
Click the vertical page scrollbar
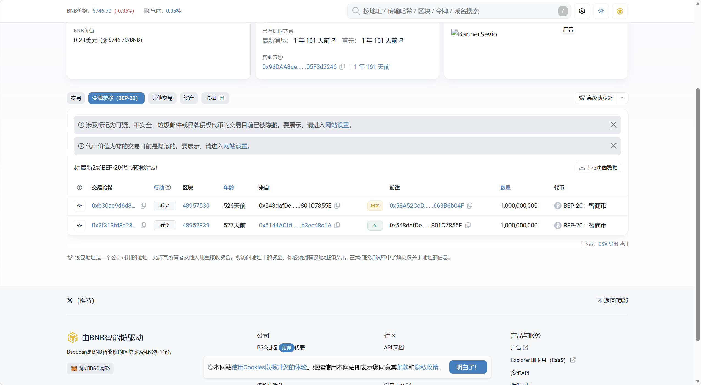[x=698, y=214]
